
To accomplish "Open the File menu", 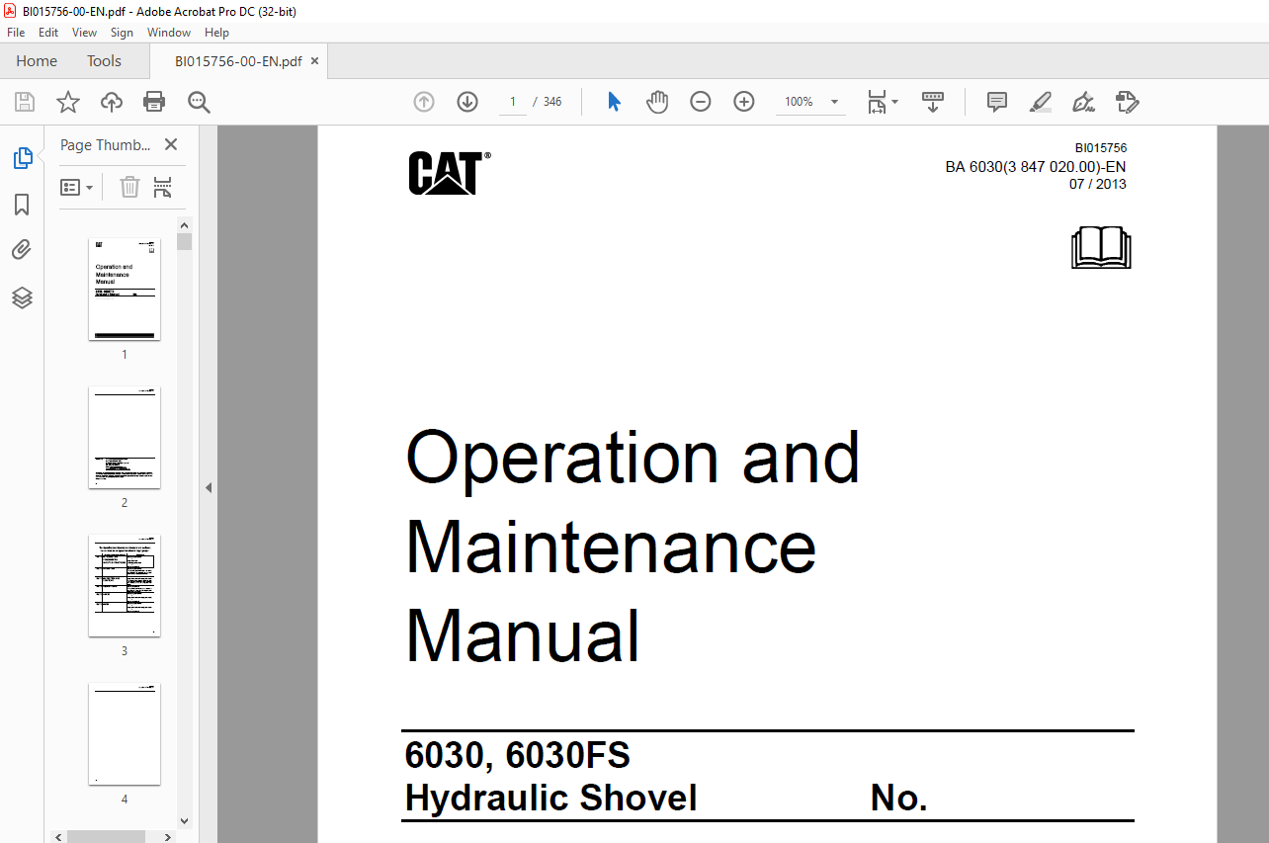I will (16, 33).
